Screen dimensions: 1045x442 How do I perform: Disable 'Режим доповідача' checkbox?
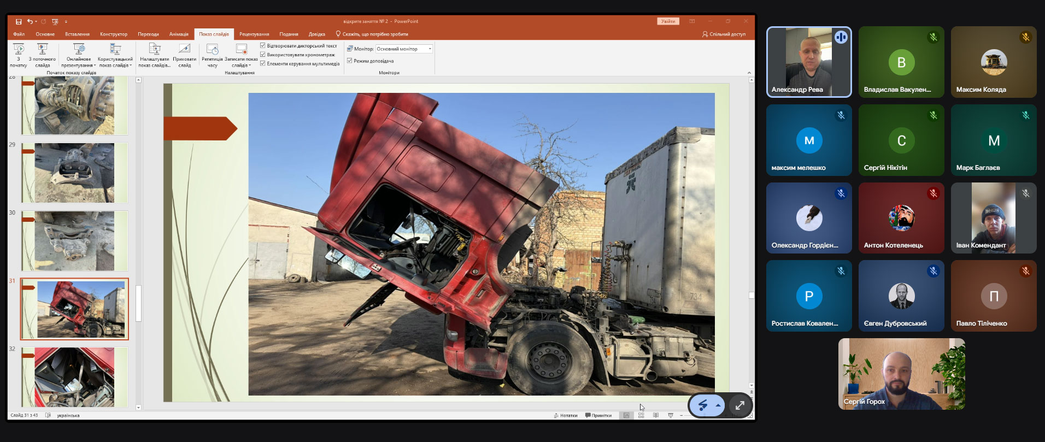point(350,61)
